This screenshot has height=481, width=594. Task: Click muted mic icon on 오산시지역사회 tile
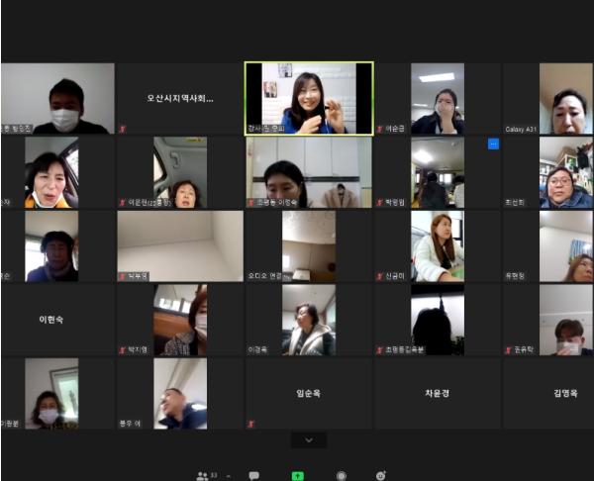tap(123, 129)
